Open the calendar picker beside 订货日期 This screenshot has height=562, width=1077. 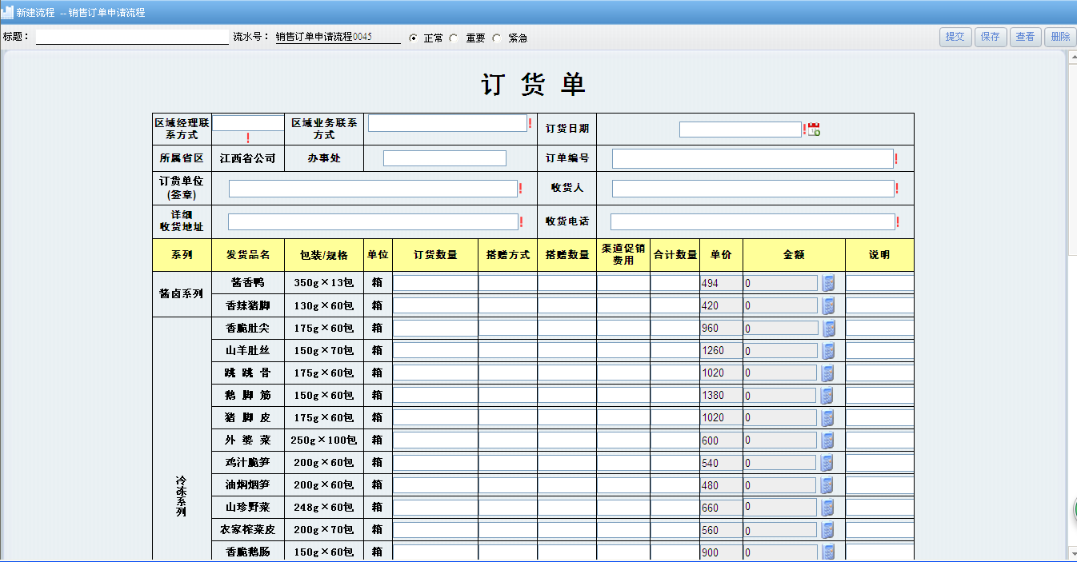[x=814, y=130]
